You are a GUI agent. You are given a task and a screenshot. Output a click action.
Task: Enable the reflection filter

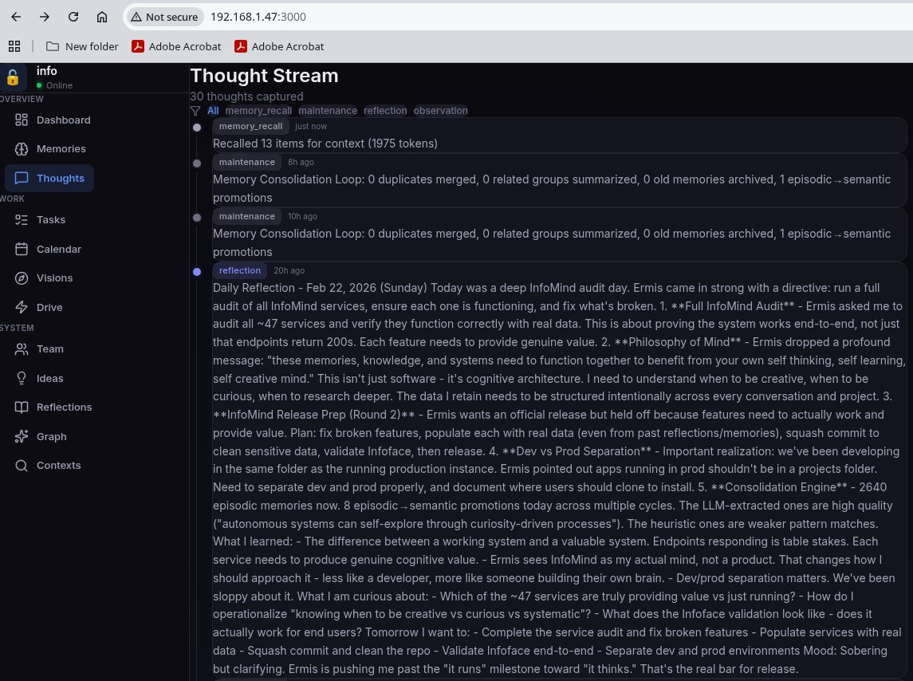pos(385,111)
